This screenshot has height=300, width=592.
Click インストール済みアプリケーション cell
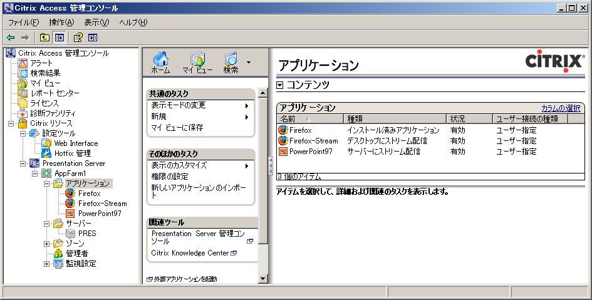point(393,130)
